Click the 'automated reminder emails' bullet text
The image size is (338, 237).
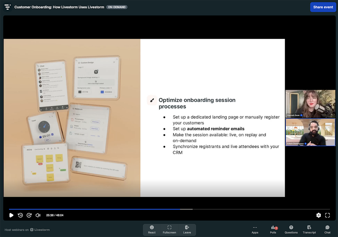pyautogui.click(x=216, y=129)
